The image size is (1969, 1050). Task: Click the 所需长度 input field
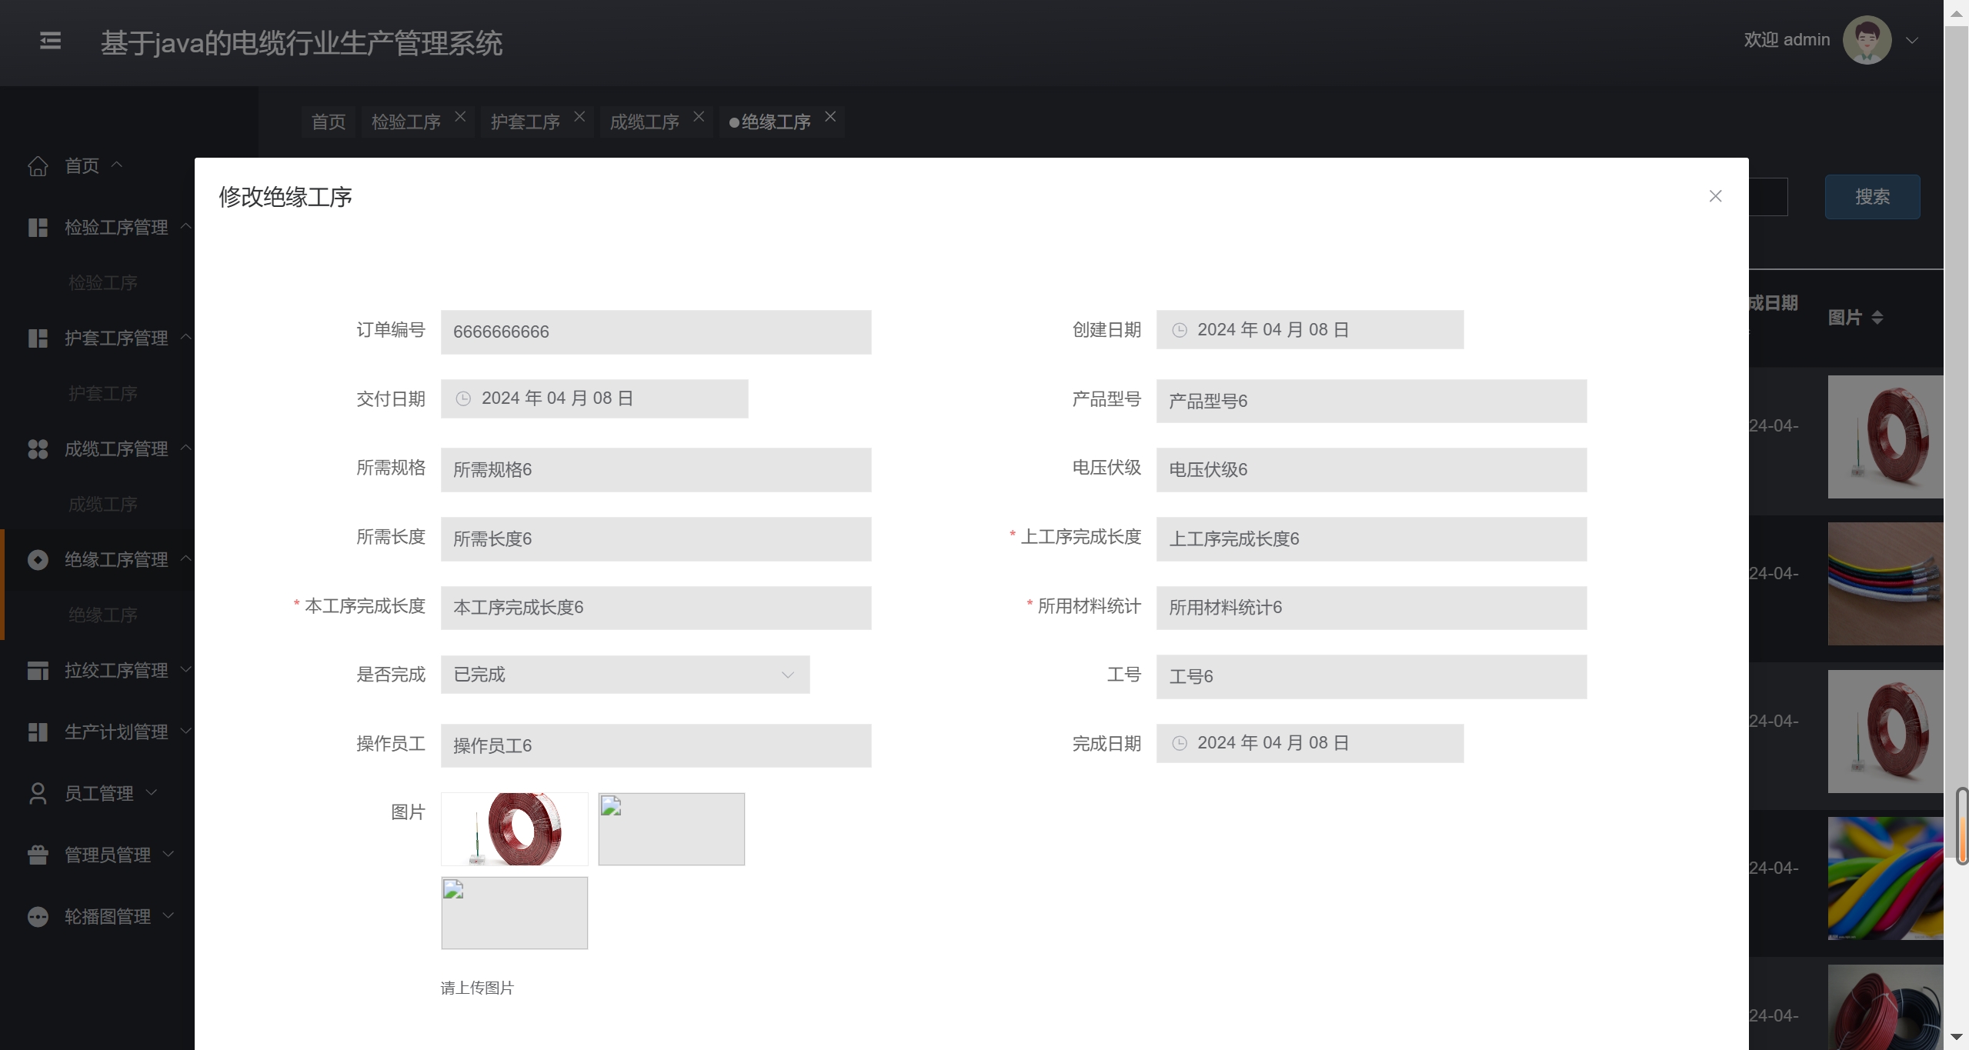[656, 539]
